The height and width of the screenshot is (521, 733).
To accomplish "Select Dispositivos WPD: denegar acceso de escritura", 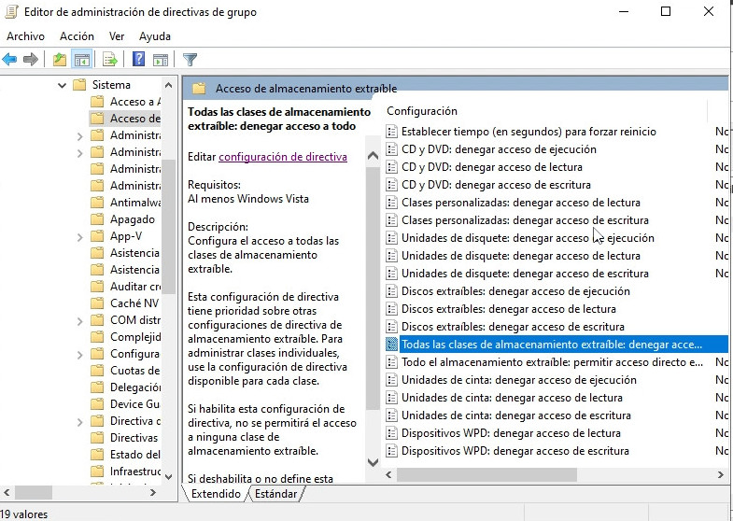I will point(515,451).
